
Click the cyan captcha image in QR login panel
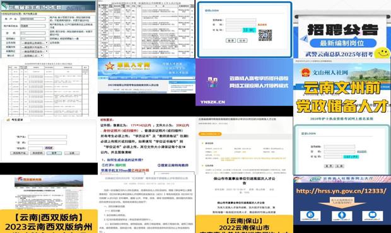coord(249,30)
